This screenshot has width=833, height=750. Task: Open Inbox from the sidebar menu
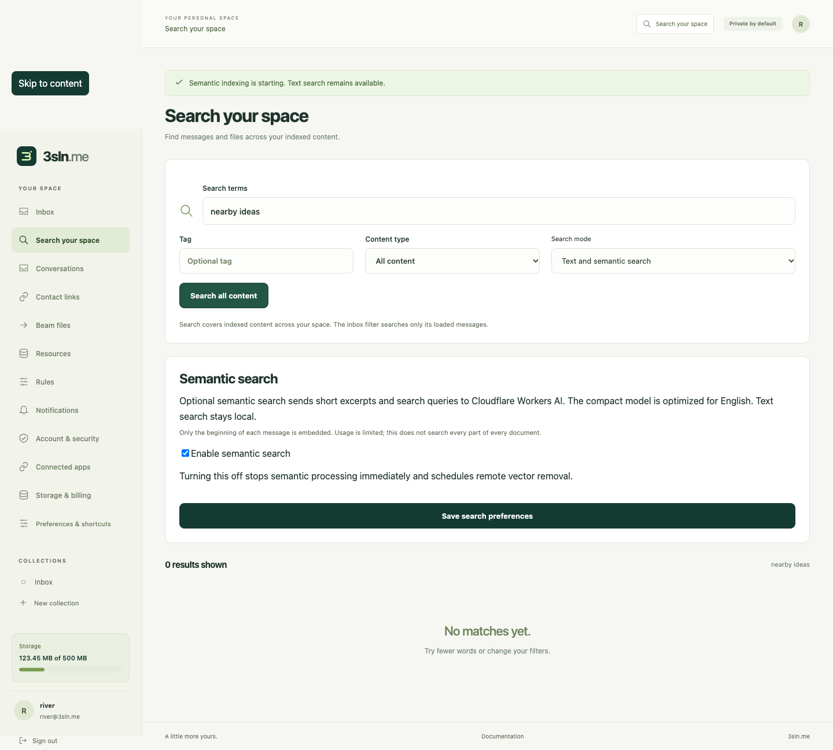tap(71, 212)
